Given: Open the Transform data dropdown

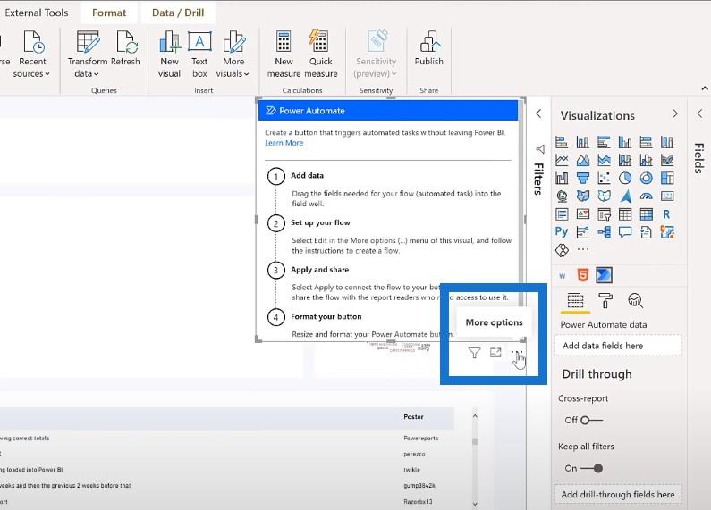Looking at the screenshot, I should click(x=87, y=54).
